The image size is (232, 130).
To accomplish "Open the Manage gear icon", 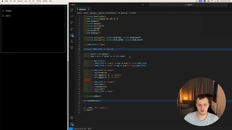I will [x=72, y=124].
